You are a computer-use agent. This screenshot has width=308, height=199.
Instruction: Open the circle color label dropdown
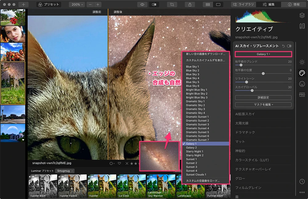[x=112, y=164]
